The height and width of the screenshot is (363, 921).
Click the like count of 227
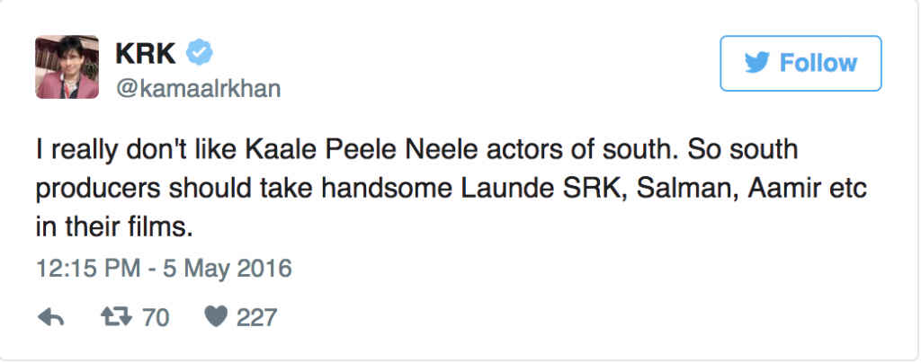tap(256, 317)
